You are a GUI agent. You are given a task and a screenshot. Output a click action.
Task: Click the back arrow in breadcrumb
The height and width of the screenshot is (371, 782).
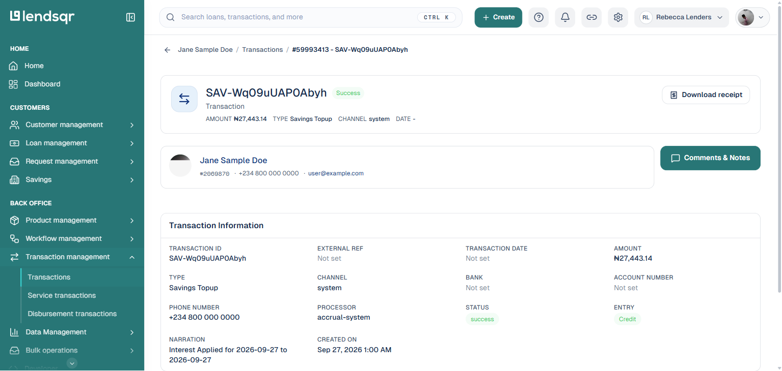pyautogui.click(x=167, y=50)
